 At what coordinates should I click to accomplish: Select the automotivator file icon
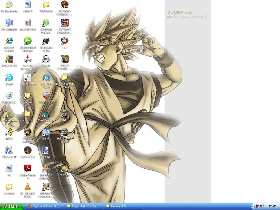pyautogui.click(x=28, y=23)
